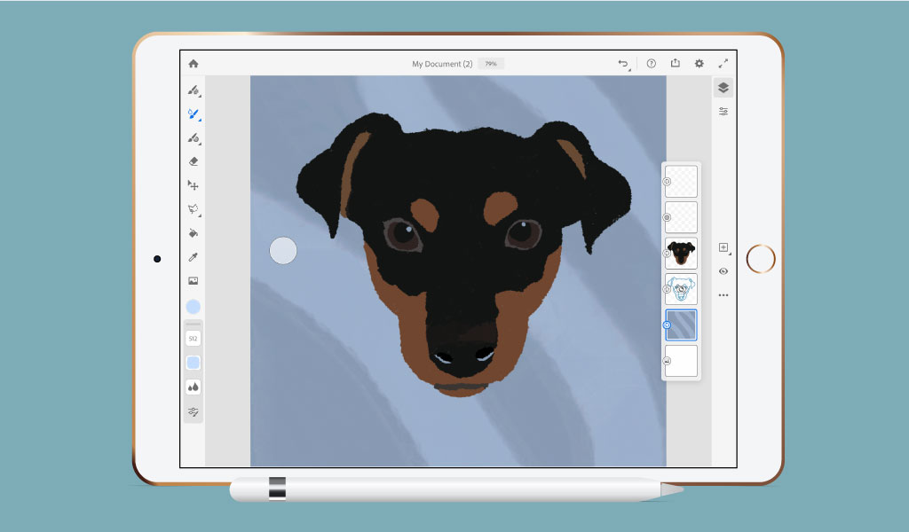
Task: Choose the Eraser tool
Action: (x=194, y=160)
